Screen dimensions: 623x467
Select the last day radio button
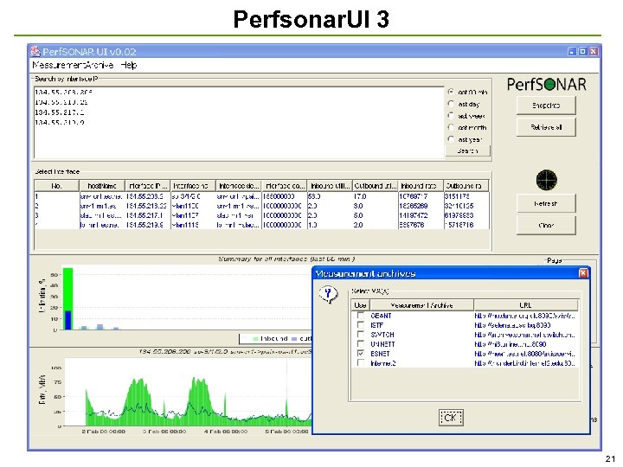(451, 104)
